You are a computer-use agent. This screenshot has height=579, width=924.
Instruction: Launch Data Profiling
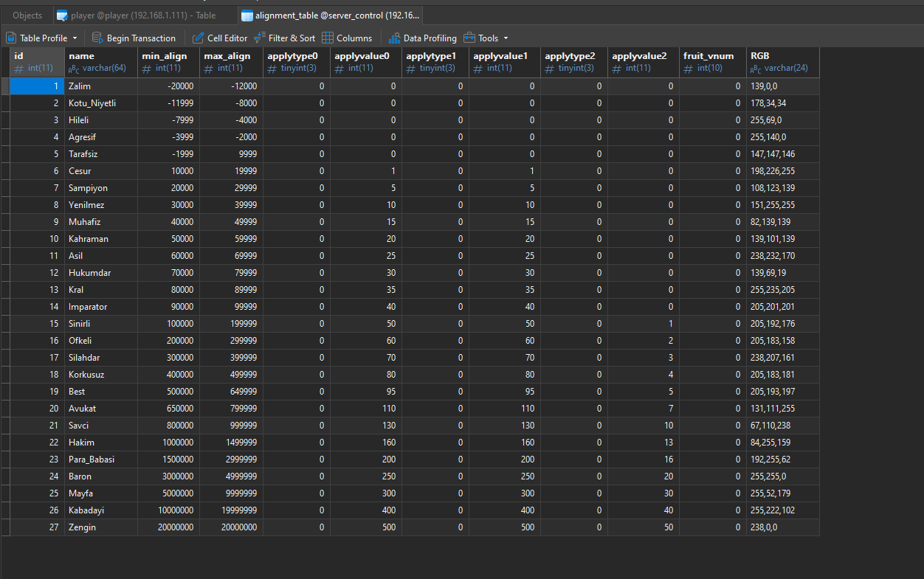pyautogui.click(x=422, y=38)
